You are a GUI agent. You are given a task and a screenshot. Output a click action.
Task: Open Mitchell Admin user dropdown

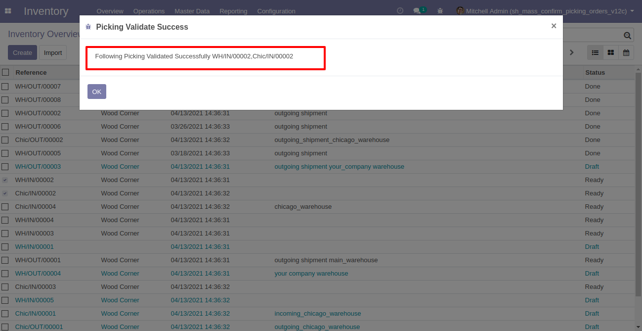coord(545,11)
